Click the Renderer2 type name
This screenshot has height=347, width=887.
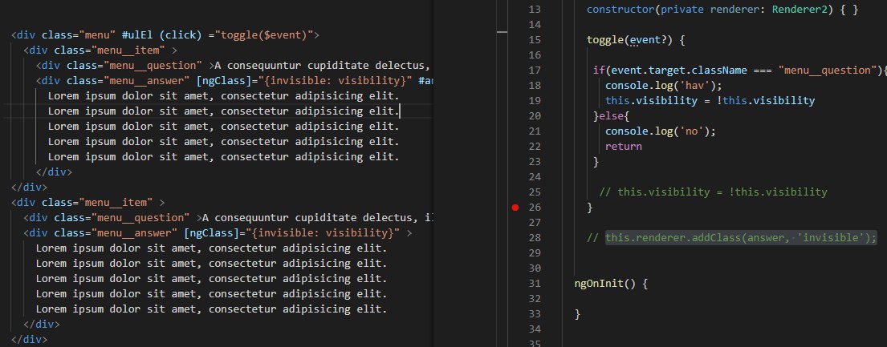[x=799, y=10]
